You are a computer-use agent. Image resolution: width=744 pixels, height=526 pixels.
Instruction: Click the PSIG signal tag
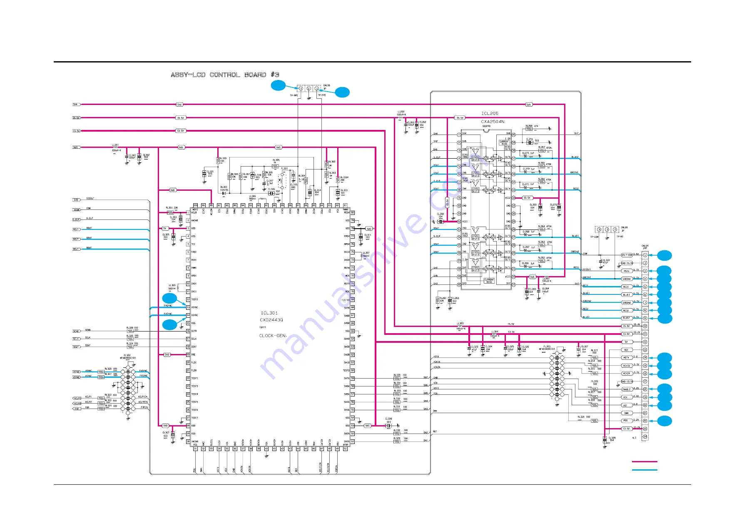click(627, 271)
